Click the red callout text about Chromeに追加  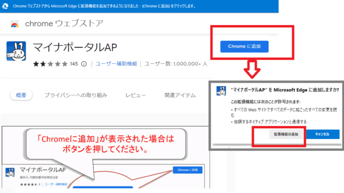pyautogui.click(x=106, y=144)
